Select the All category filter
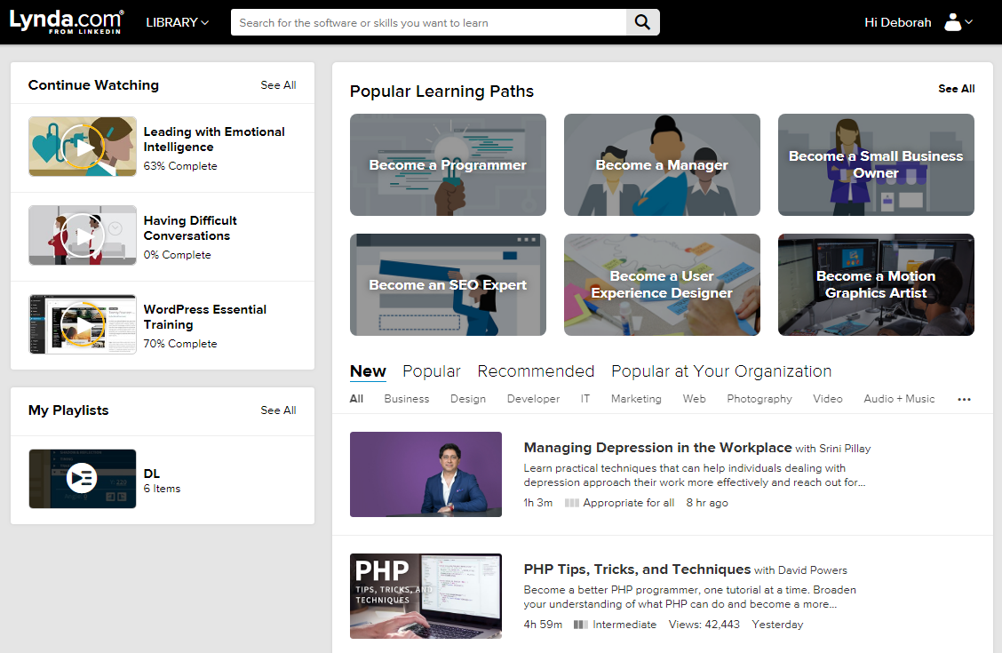Screen dimensions: 1002x653 [356, 399]
